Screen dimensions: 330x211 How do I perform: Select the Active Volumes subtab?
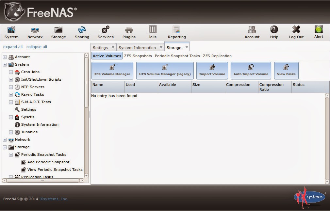coord(107,56)
